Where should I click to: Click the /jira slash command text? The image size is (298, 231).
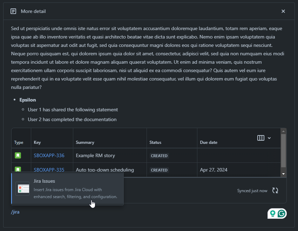click(x=15, y=212)
